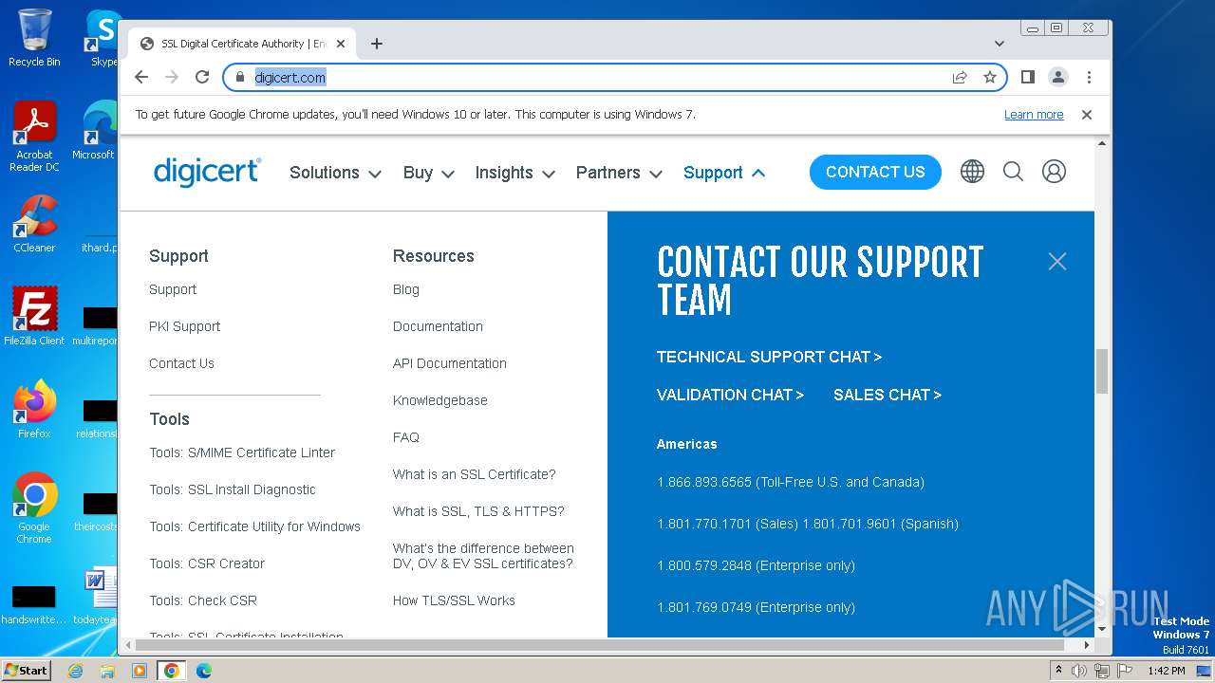Launch Internet Explorer from the taskbar
Viewport: 1215px width, 683px height.
coord(75,671)
